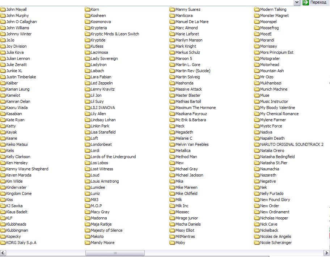This screenshot has height=257, width=330.
Task: Click the Mylene Farmer folder name
Action: [x=273, y=120]
